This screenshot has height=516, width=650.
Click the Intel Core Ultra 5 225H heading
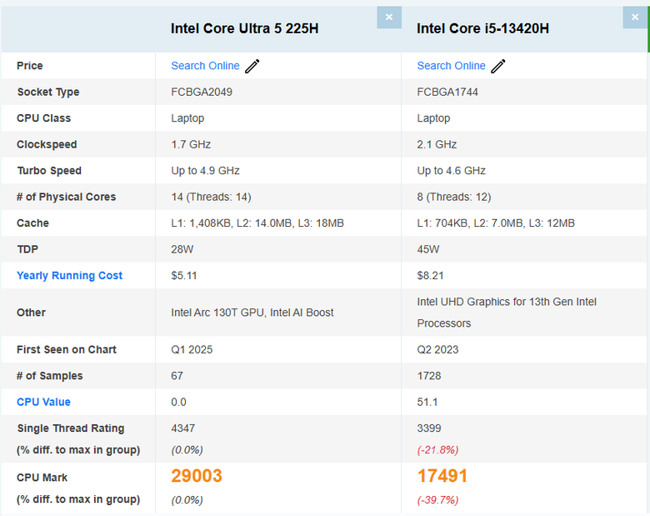(244, 28)
